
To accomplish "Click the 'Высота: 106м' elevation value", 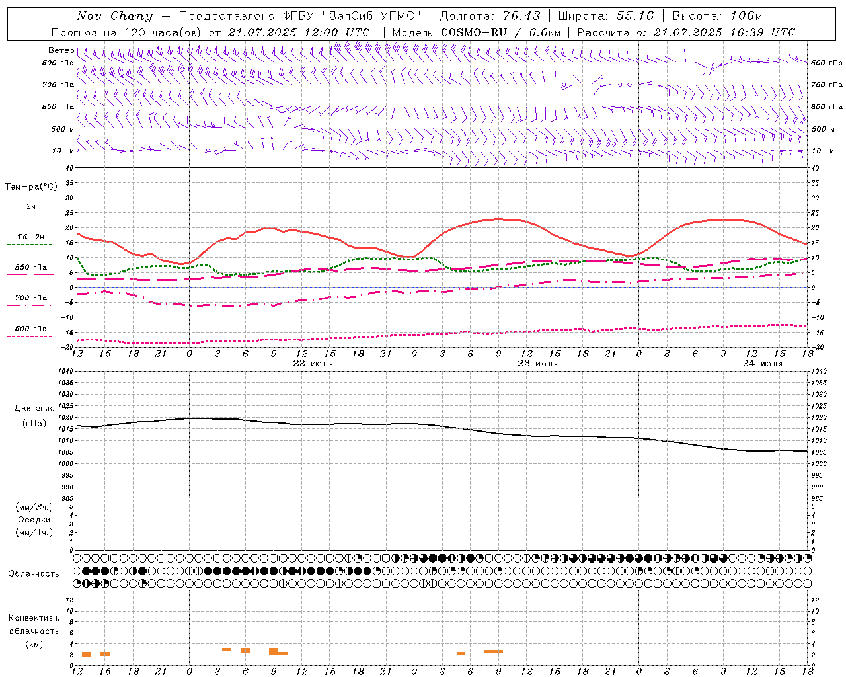I will 717,16.
